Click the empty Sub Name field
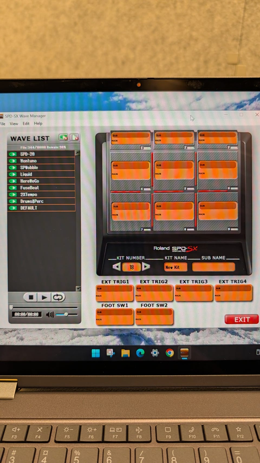 (213, 267)
